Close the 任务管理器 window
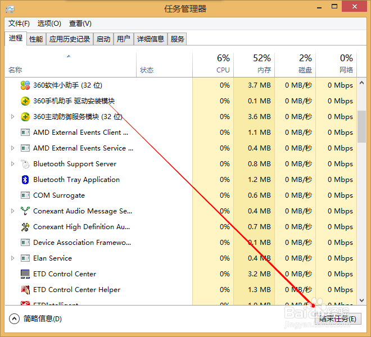 tap(355, 7)
